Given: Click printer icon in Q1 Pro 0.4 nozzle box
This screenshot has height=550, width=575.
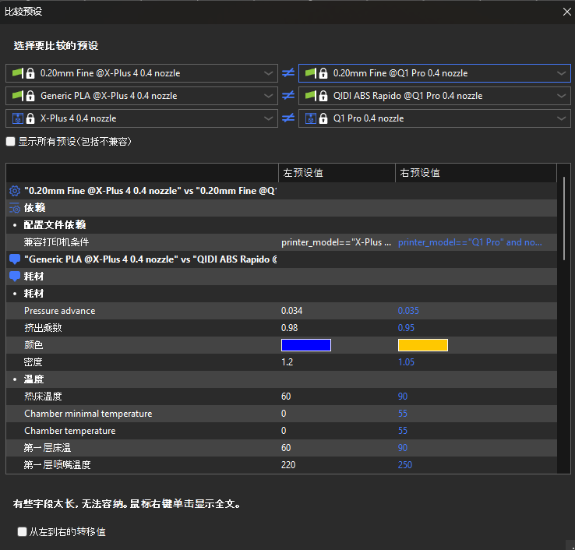Looking at the screenshot, I should 311,118.
